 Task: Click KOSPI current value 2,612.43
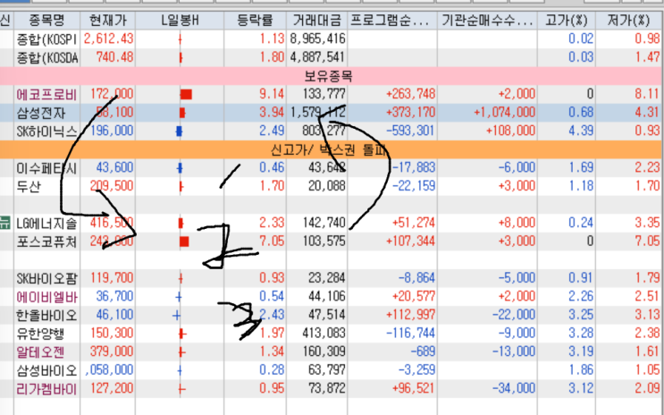[x=108, y=39]
